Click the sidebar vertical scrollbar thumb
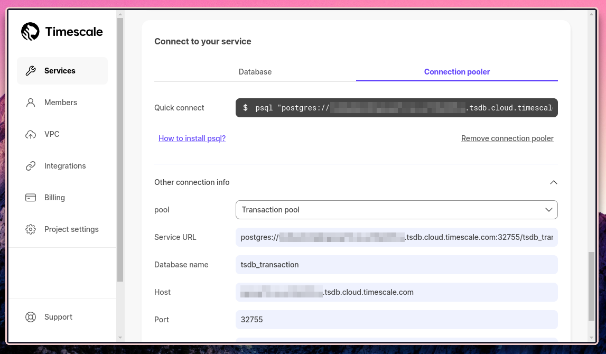The image size is (606, 354). coord(120,150)
